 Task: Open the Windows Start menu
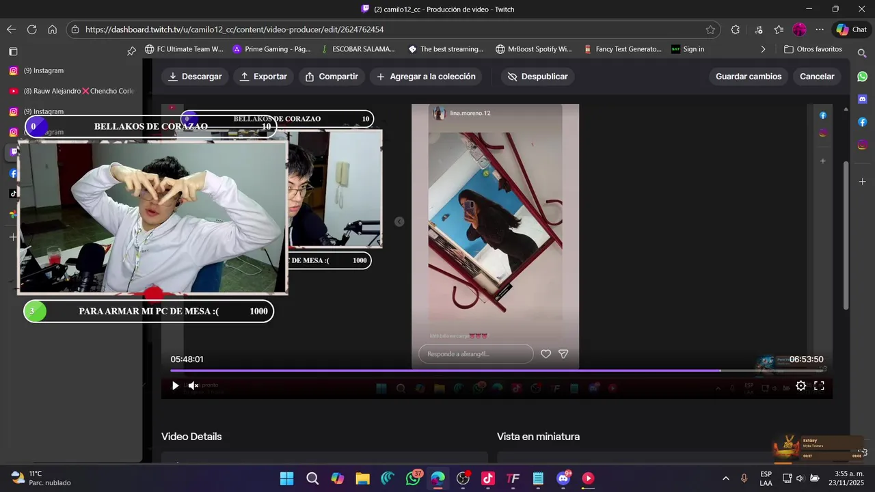pos(286,478)
